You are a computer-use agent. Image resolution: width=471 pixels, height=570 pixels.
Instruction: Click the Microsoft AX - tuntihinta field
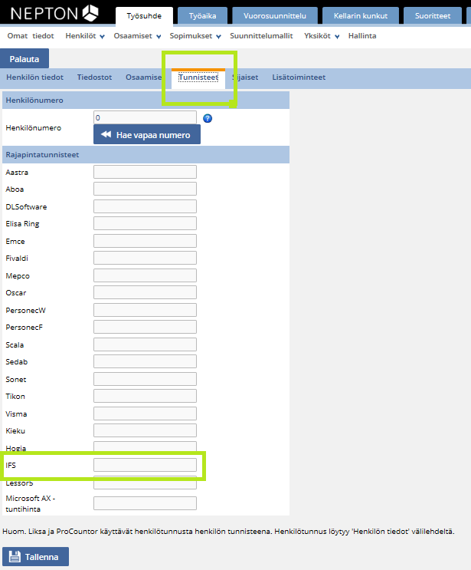pyautogui.click(x=146, y=503)
